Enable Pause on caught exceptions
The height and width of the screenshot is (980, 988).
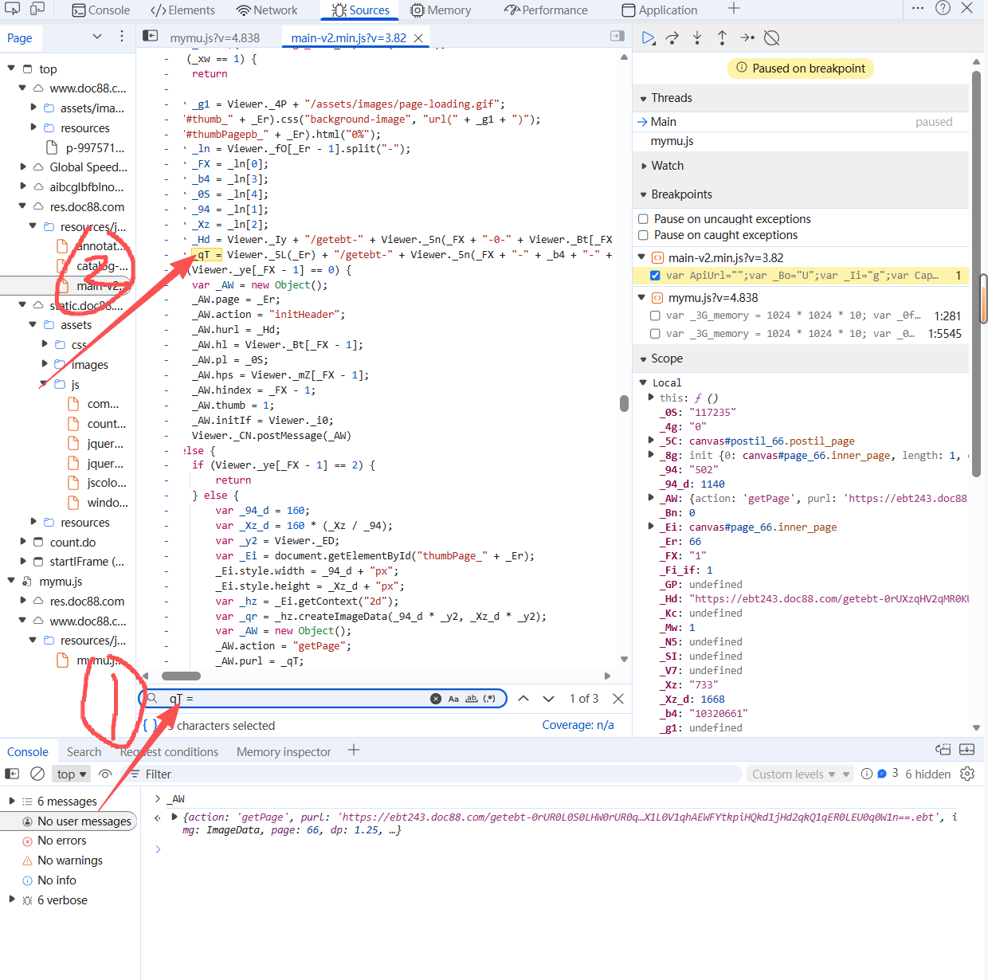(643, 235)
